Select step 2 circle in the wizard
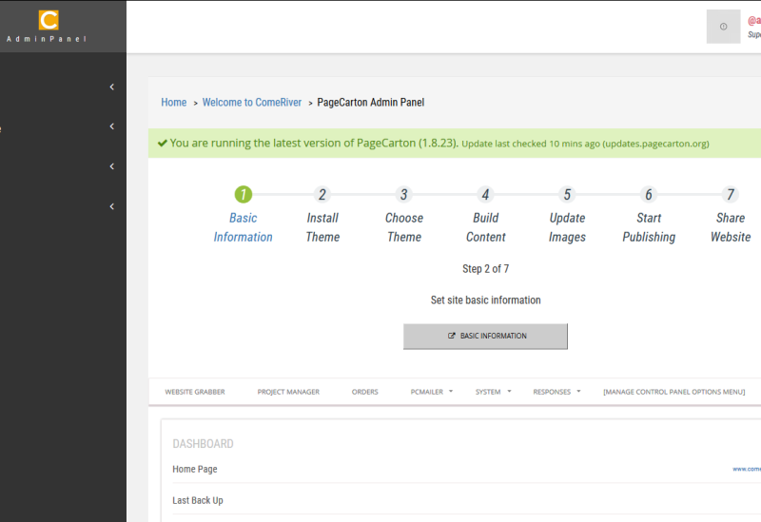This screenshot has width=761, height=522. (x=322, y=195)
